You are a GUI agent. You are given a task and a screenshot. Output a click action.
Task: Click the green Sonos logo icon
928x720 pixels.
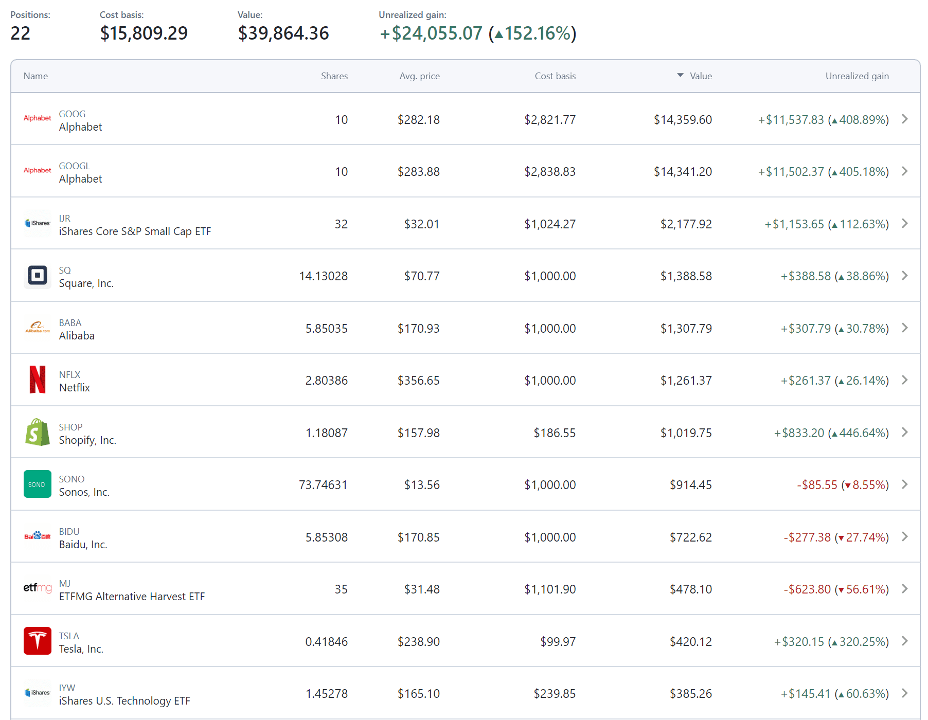click(x=38, y=484)
